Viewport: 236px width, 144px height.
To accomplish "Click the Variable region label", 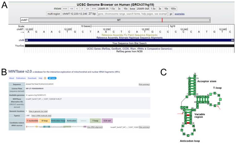I will tap(200, 116).
